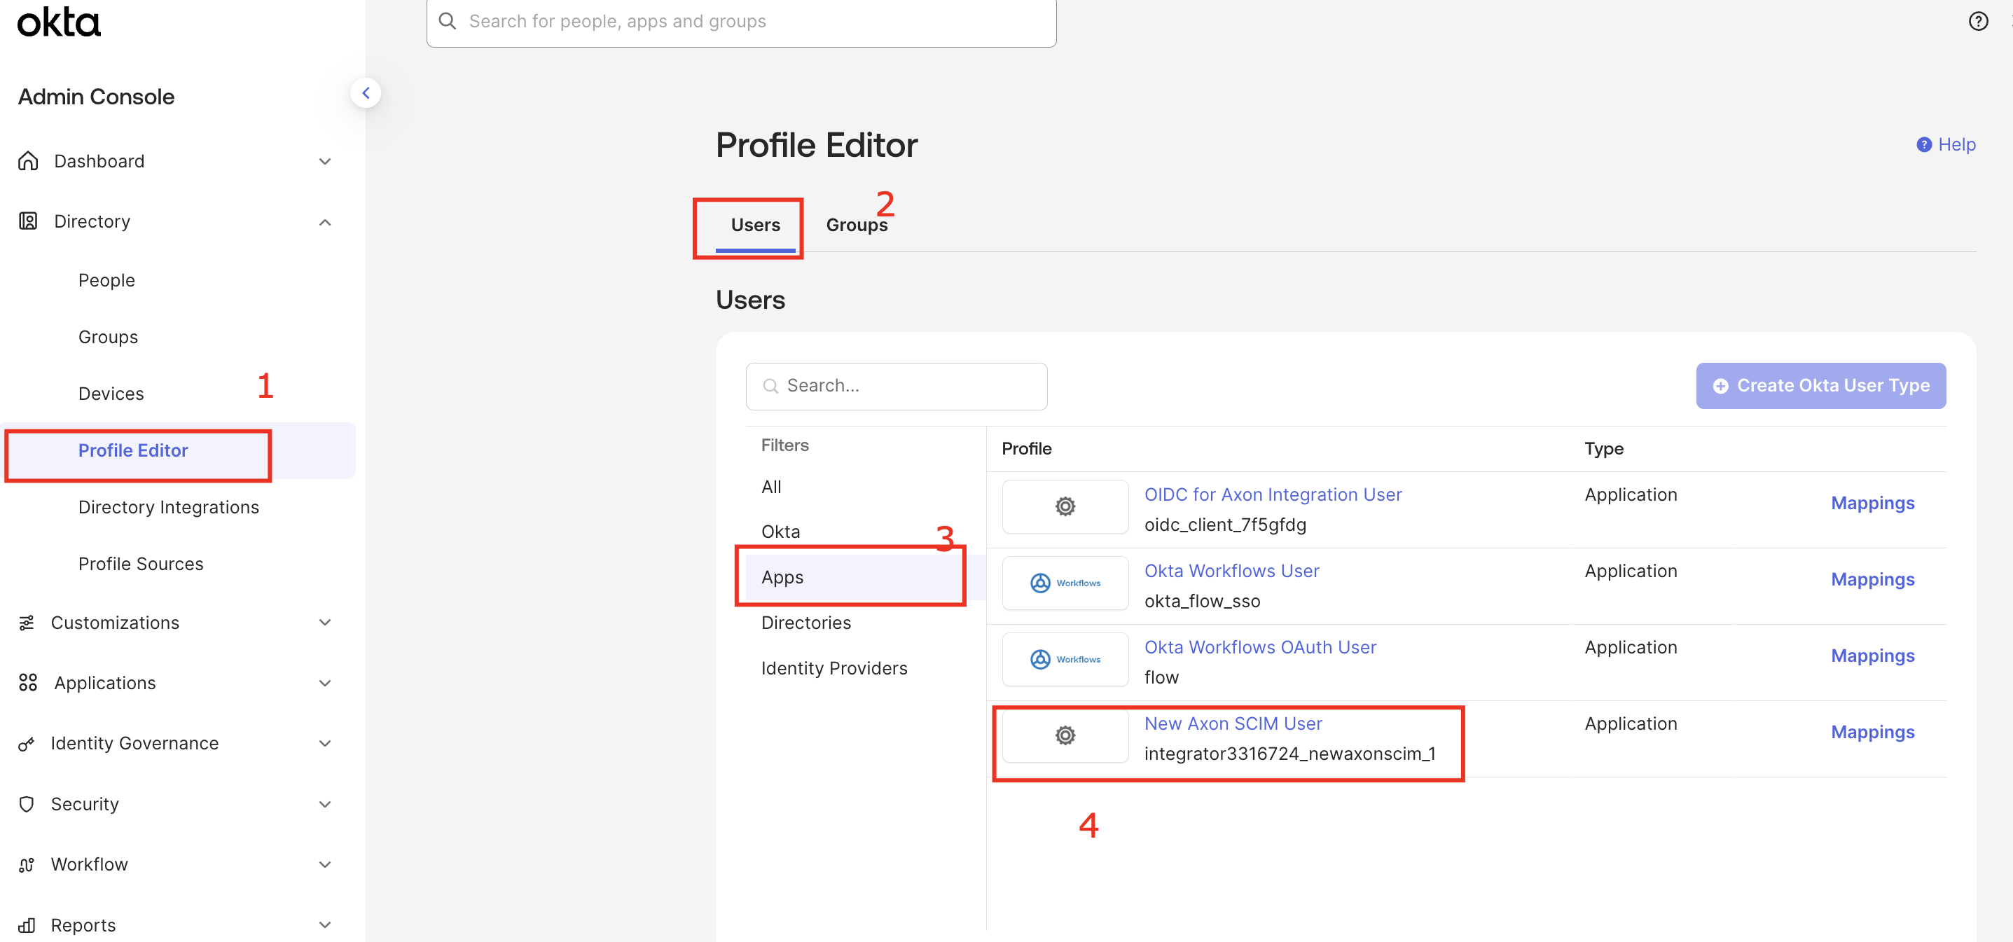Screen dimensions: 2013x942
Task: Click the Security shield icon
Action: 27,804
